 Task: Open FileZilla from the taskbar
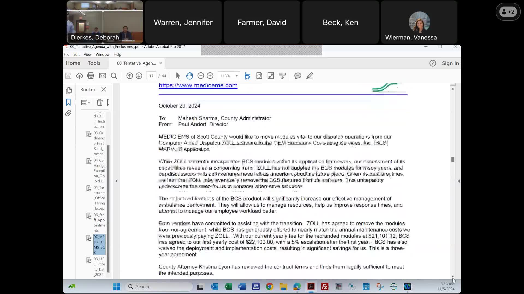[325, 287]
